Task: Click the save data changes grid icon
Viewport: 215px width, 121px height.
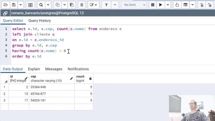Action: pyautogui.click(x=30, y=5)
